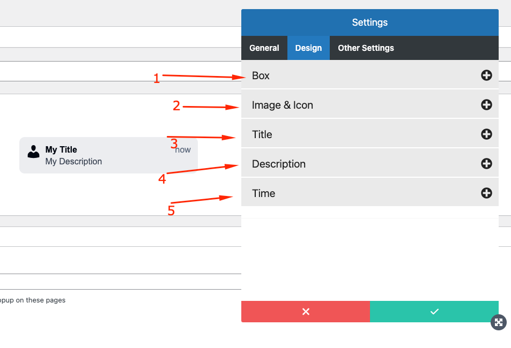Image resolution: width=511 pixels, height=348 pixels.
Task: Open the Title design section
Action: click(x=262, y=134)
